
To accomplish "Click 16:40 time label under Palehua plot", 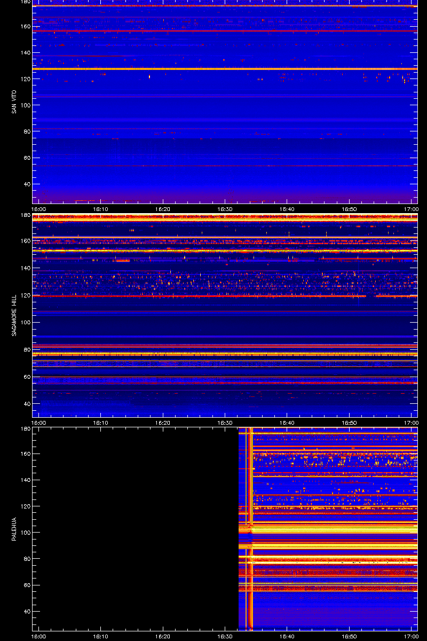I will [x=287, y=637].
